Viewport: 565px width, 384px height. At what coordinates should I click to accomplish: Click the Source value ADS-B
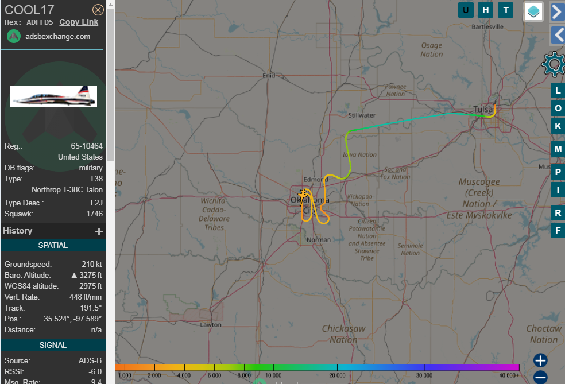pyautogui.click(x=90, y=360)
